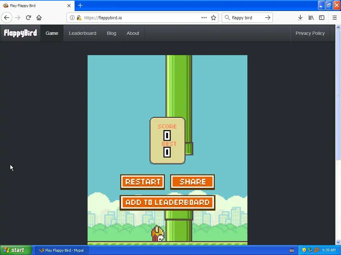Click the fallen bird sprite
This screenshot has width=341, height=255.
coord(158,233)
